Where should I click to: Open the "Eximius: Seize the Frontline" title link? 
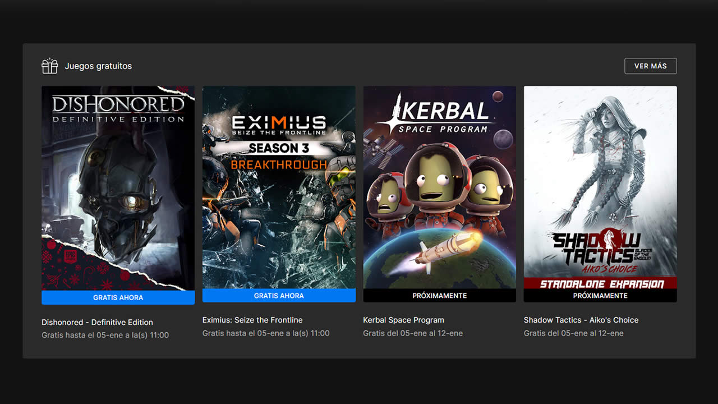[252, 320]
